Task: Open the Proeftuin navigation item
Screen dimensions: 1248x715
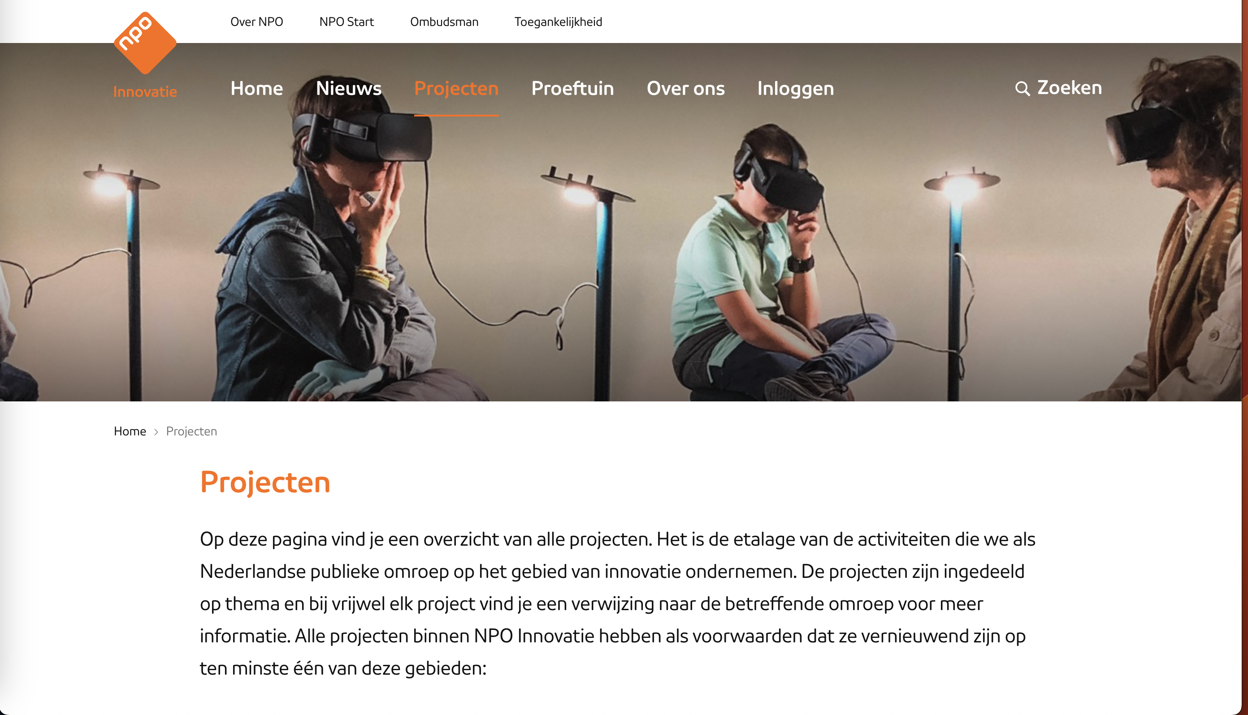Action: click(572, 88)
